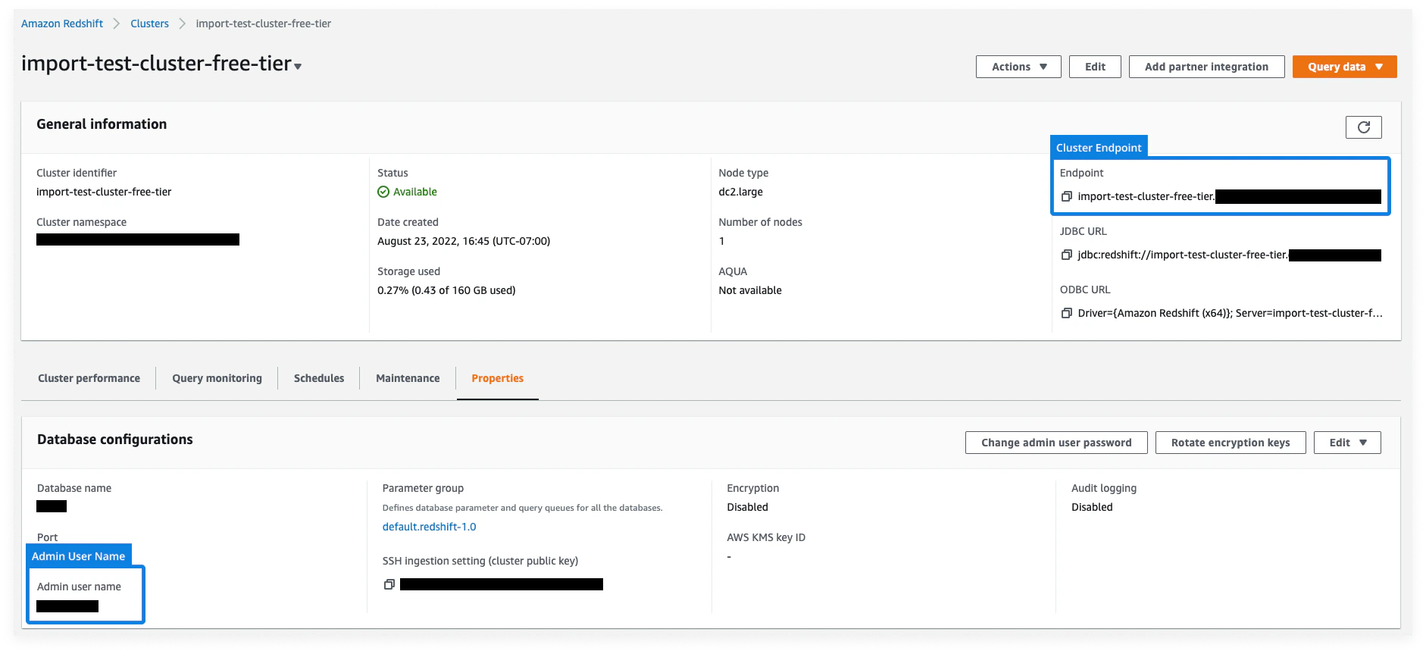
Task: Expand the Query data dropdown
Action: pos(1344,67)
